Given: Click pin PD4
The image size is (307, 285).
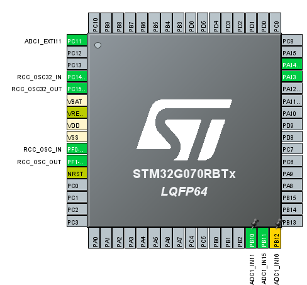Looking at the screenshot, I should point(215,23).
